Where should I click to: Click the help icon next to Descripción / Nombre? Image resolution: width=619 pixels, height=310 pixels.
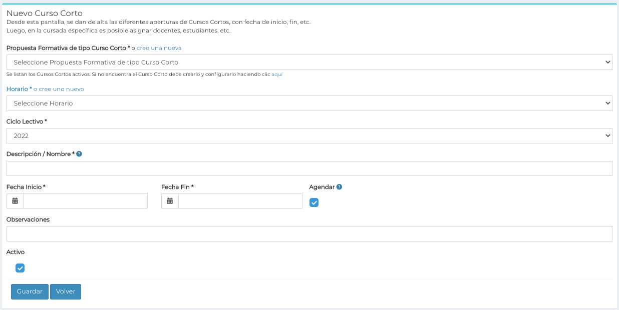click(x=79, y=154)
